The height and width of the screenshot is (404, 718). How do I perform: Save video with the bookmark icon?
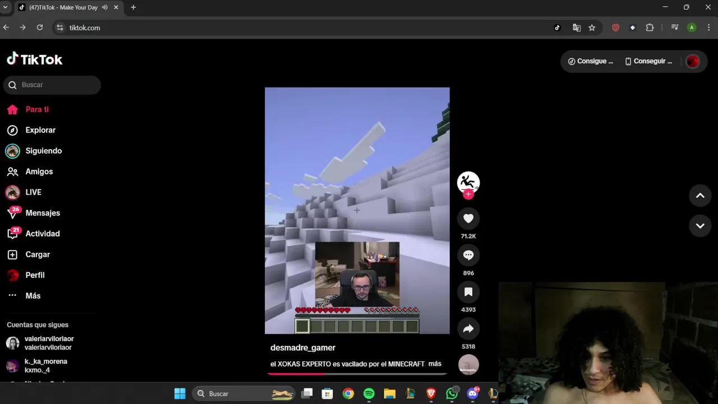pyautogui.click(x=468, y=292)
